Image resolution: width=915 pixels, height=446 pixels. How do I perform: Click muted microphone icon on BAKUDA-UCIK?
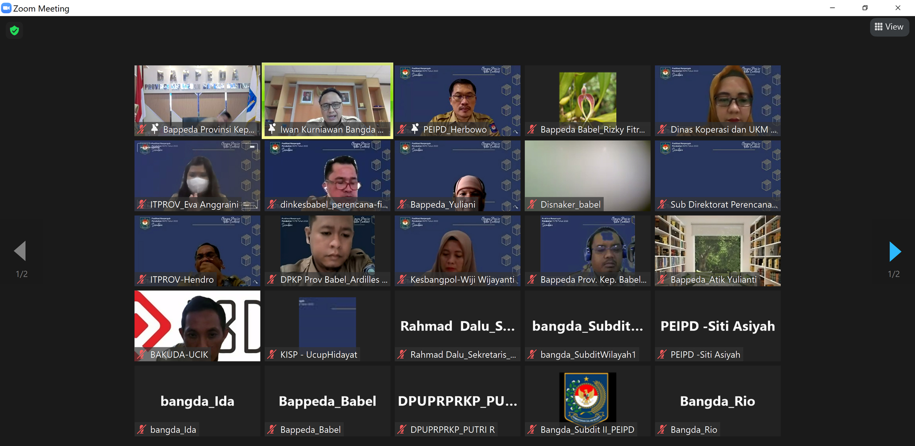[142, 354]
